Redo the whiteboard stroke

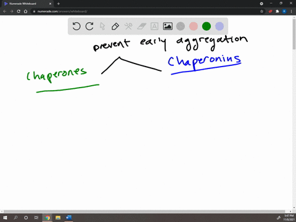click(89, 27)
